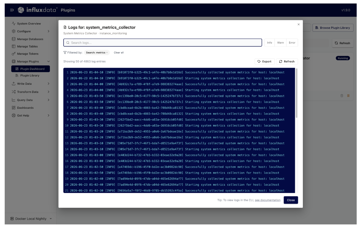Screen dimensions: 360x229
Task: Click the Query Data chart icon
Action: [14, 100]
